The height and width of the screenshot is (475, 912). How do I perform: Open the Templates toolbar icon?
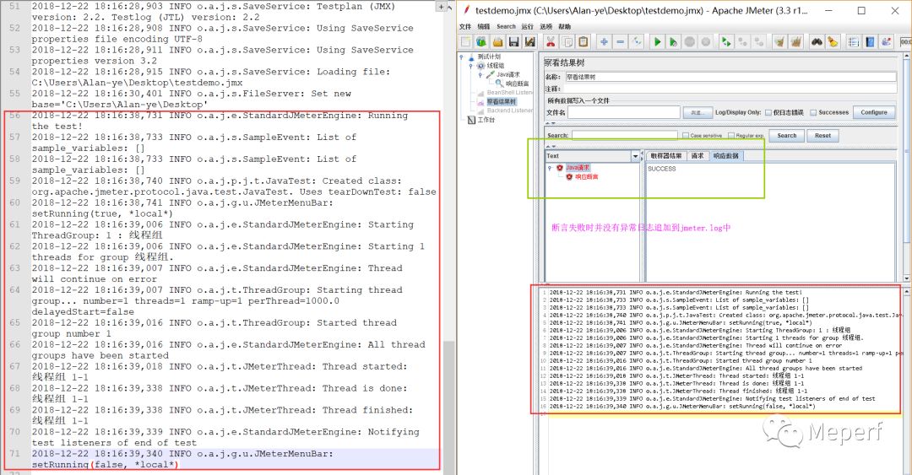[481, 42]
